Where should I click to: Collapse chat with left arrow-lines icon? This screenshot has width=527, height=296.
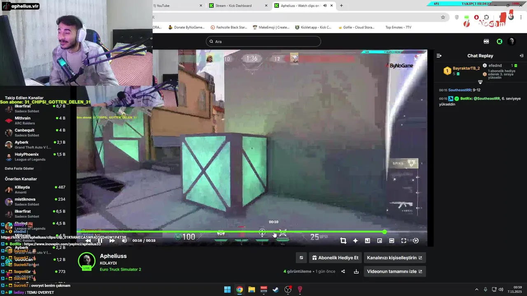(439, 56)
